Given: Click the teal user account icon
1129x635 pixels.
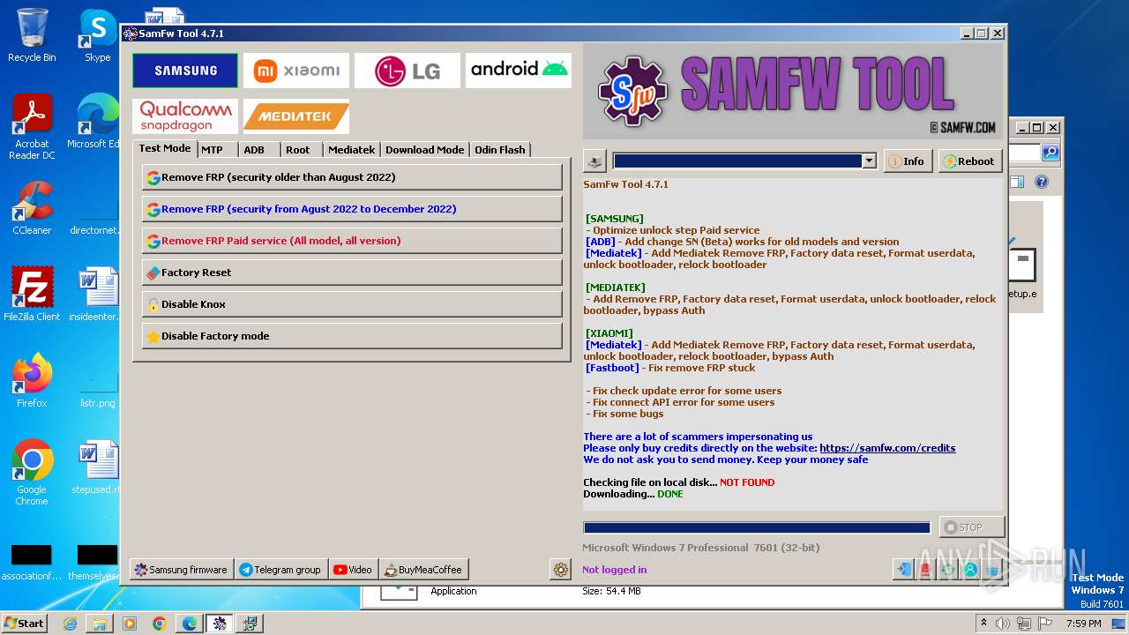Looking at the screenshot, I should [970, 570].
